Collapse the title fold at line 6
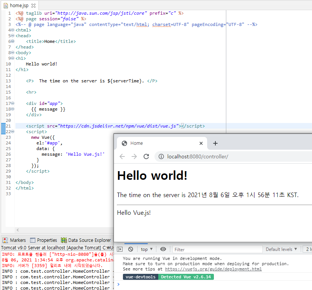 [12, 41]
